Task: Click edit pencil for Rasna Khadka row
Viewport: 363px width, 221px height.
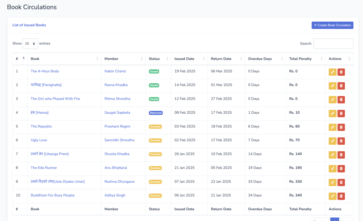Action: (x=333, y=86)
